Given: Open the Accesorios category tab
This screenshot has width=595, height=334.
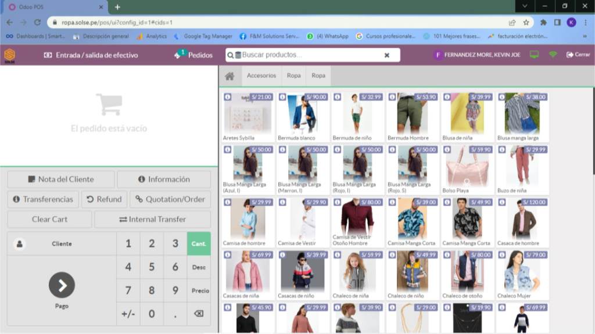Looking at the screenshot, I should click(261, 76).
